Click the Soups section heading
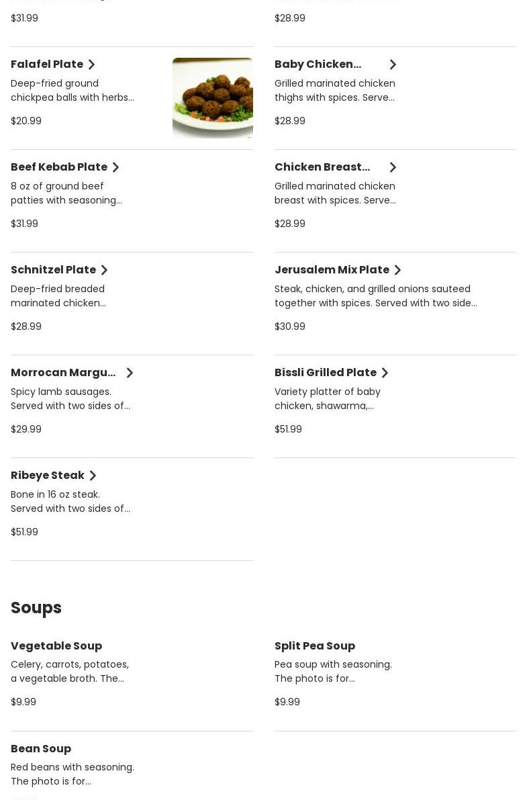Image resolution: width=527 pixels, height=800 pixels. tap(36, 607)
